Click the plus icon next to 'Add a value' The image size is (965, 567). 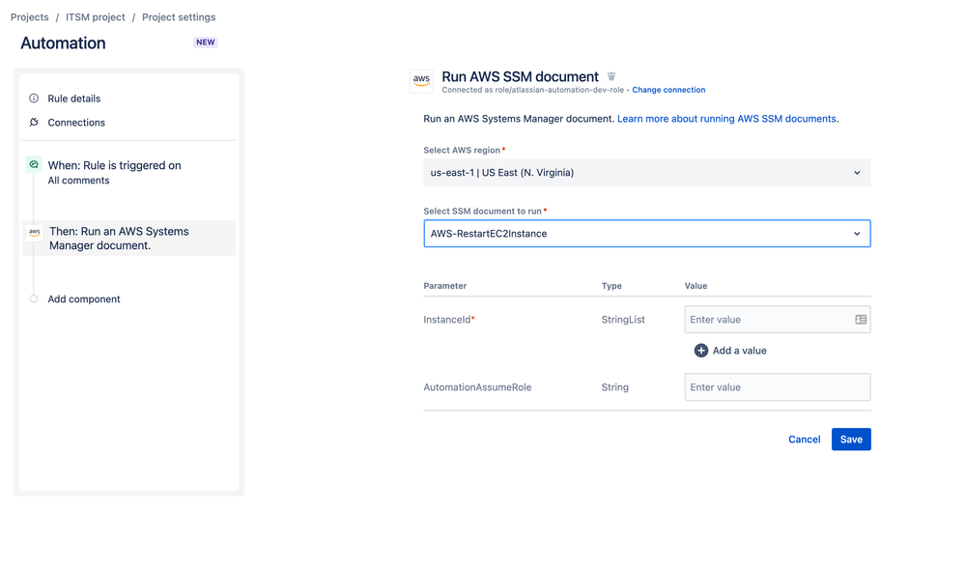pyautogui.click(x=700, y=350)
